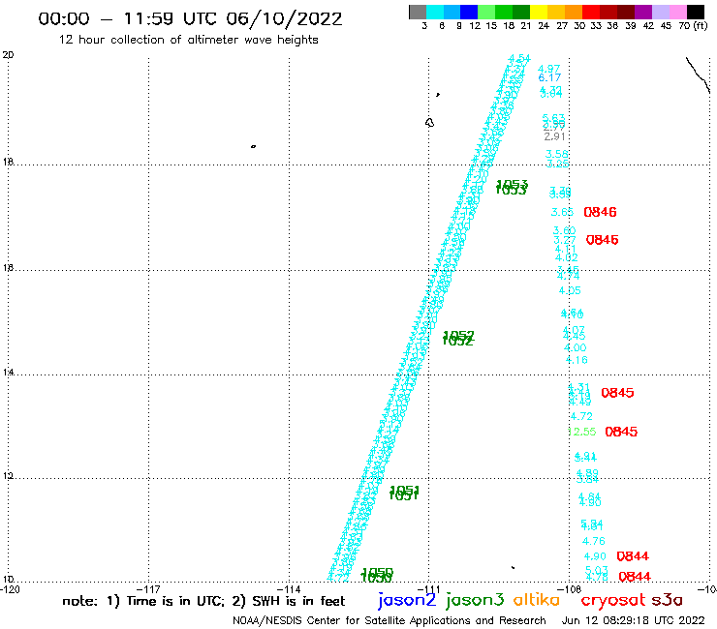Image resolution: width=717 pixels, height=629 pixels.
Task: Click the note about UTC time and SWH
Action: pos(203,601)
